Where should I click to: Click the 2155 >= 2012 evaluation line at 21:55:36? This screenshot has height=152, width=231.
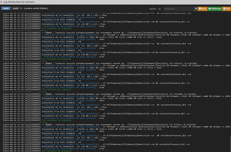click(x=82, y=99)
